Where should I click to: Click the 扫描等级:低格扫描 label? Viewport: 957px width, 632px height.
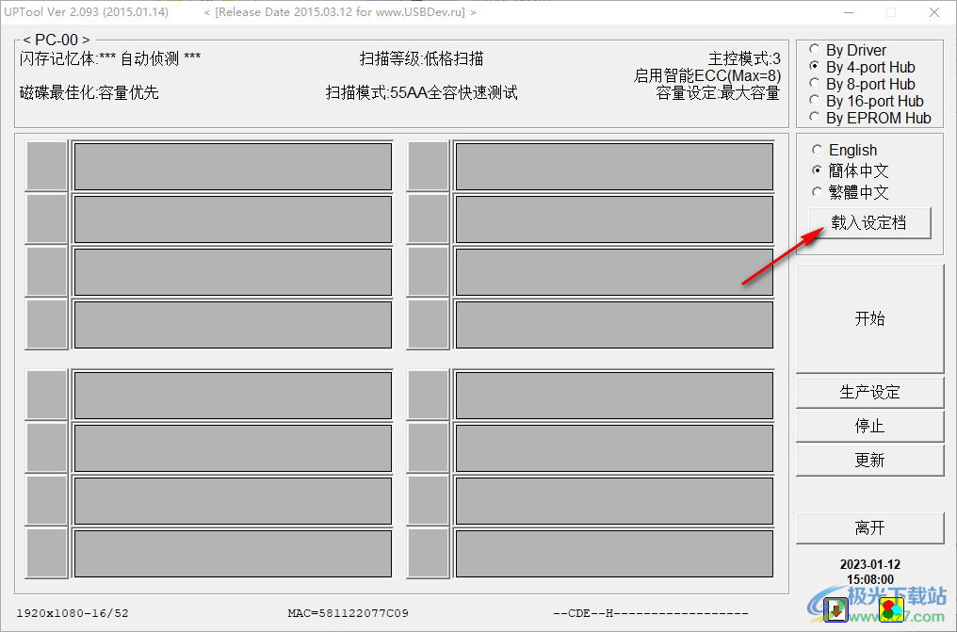(x=422, y=58)
